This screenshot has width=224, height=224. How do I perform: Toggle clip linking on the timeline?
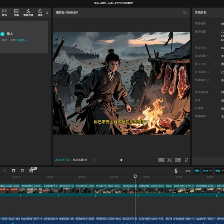pyautogui.click(x=188, y=171)
